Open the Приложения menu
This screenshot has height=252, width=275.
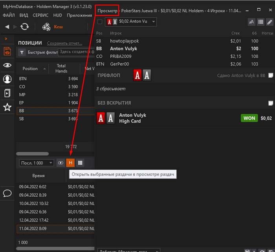(x=79, y=15)
